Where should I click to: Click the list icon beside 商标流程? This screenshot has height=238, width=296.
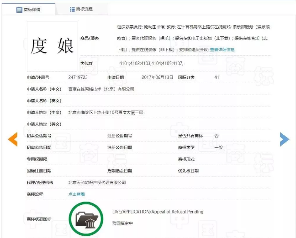point(72,9)
